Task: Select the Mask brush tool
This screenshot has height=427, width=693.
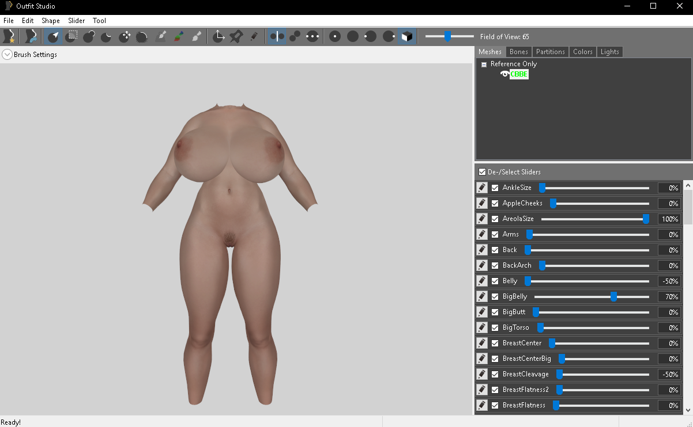Action: [71, 37]
